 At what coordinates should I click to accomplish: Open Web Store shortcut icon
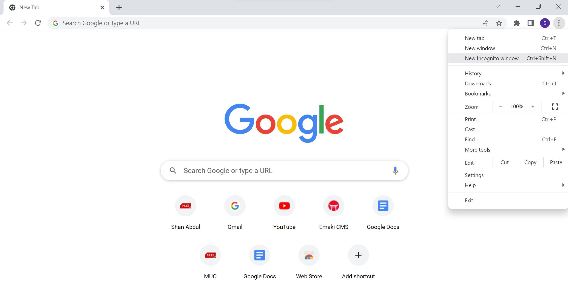coord(308,255)
